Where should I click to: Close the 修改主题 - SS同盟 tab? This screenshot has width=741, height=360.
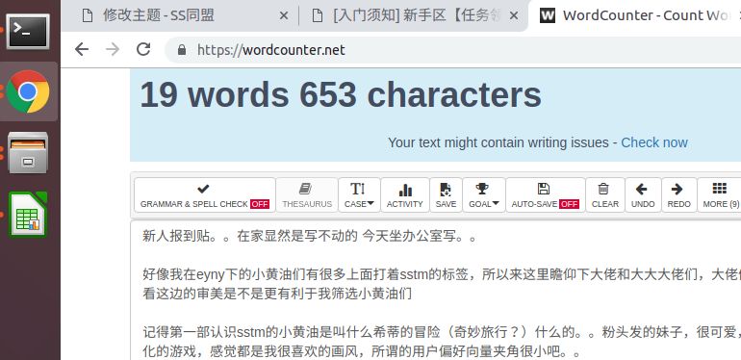(284, 16)
